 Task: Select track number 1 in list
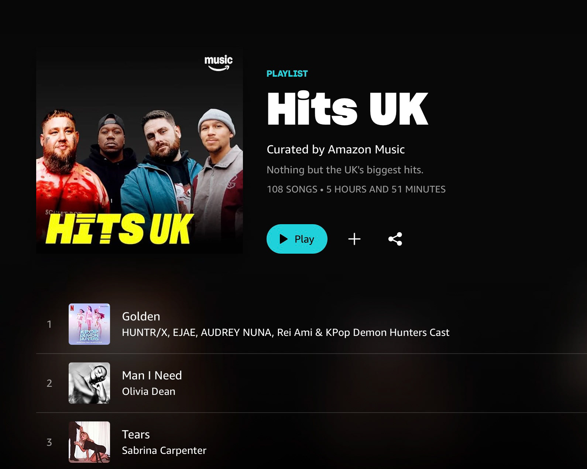coord(49,324)
